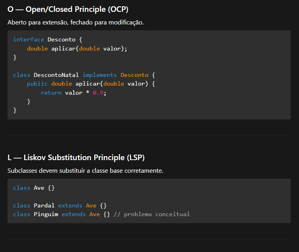Click the 'public' keyword in code
The width and height of the screenshot is (299, 252).
pyautogui.click(x=37, y=84)
